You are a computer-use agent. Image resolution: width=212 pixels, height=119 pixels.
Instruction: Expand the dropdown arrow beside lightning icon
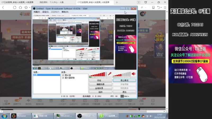tap(145, 8)
